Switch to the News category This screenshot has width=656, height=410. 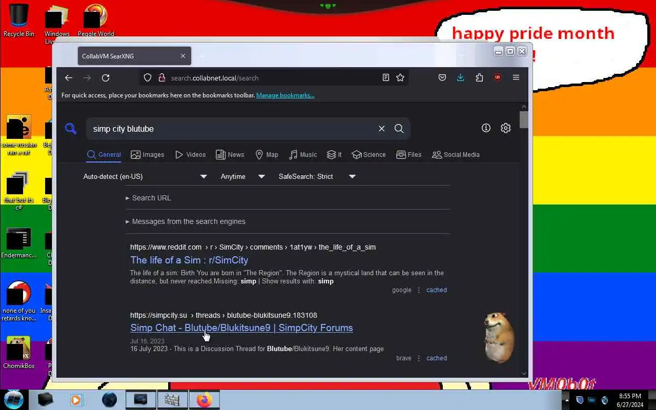point(230,155)
